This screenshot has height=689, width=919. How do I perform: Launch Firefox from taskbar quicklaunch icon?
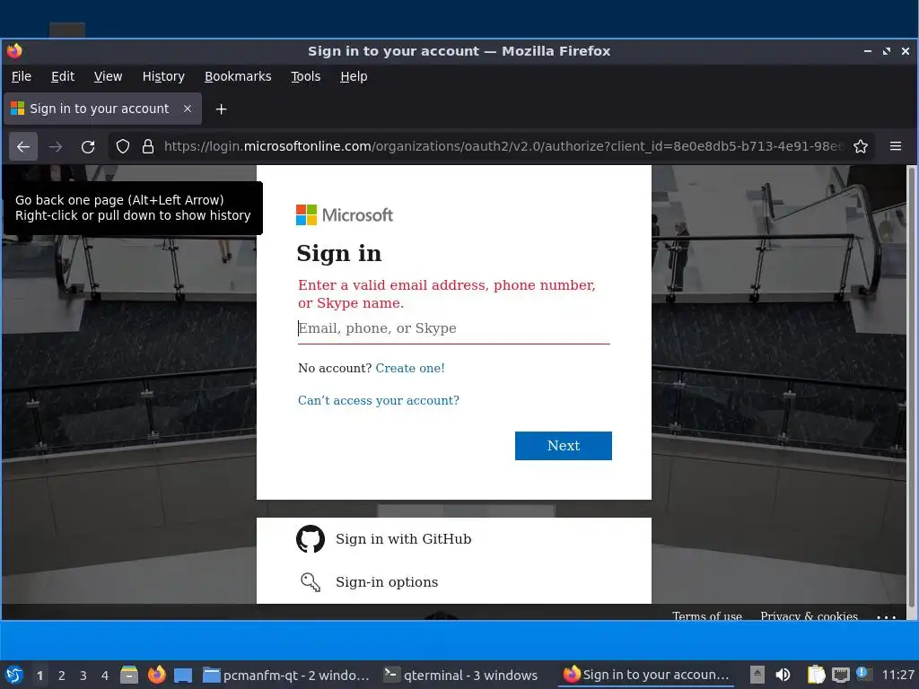pos(156,675)
